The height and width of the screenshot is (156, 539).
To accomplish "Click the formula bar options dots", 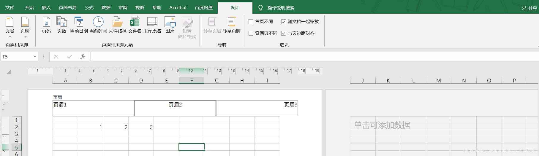I will (x=44, y=57).
